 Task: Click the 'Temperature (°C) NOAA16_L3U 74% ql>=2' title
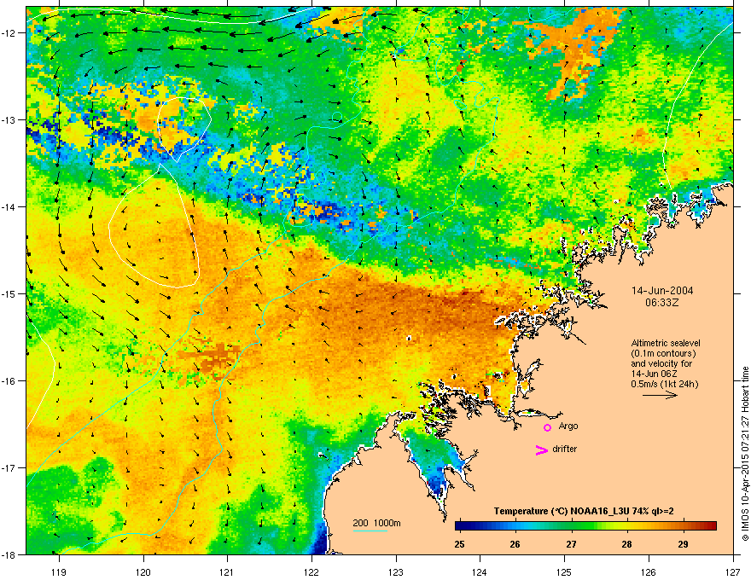584,511
